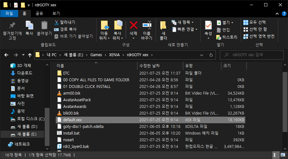This screenshot has width=288, height=159.
Task: Open recent locations dropdown arrow
Action: coord(23,55)
